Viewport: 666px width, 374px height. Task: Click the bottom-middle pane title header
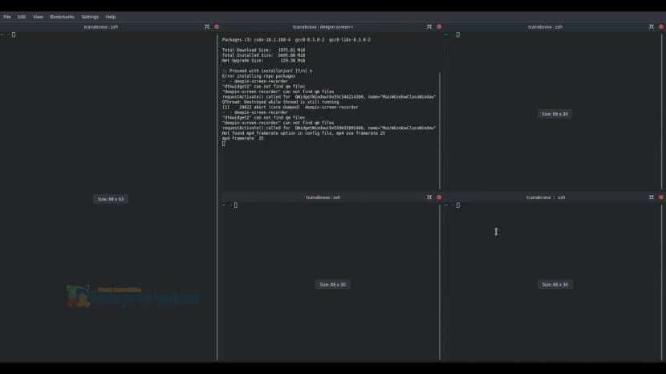click(323, 197)
